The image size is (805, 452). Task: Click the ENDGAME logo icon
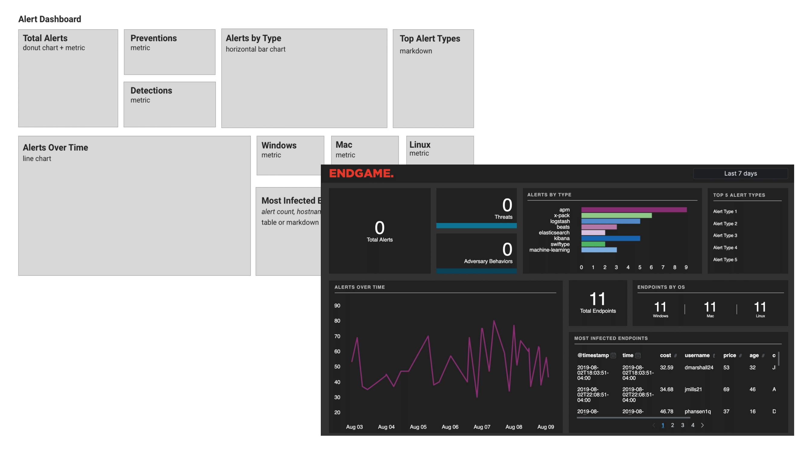pyautogui.click(x=360, y=173)
